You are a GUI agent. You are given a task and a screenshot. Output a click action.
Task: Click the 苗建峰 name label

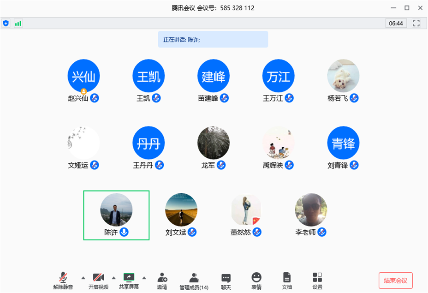click(208, 98)
